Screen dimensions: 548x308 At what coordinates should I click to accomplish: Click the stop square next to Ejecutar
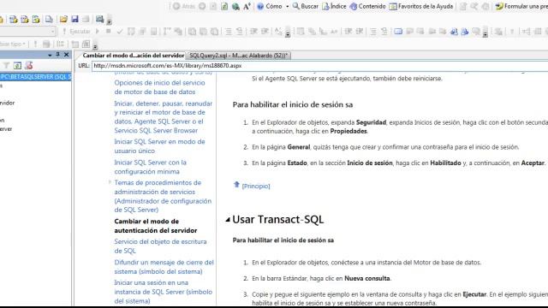109,32
